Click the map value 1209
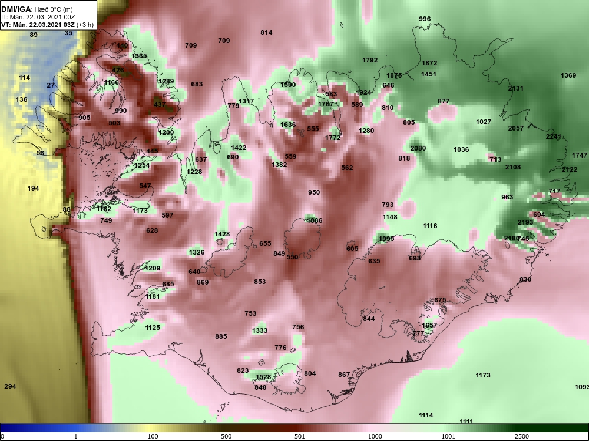This screenshot has height=441, width=589. (153, 268)
